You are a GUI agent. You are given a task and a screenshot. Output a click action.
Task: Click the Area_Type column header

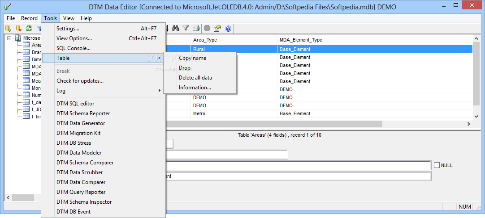234,40
